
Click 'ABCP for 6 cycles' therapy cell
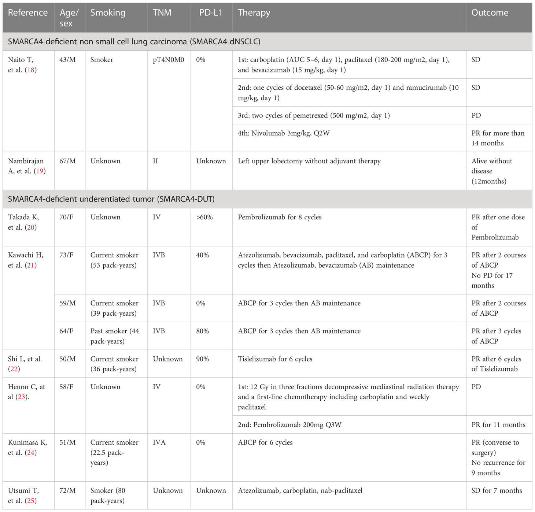[x=349, y=457]
